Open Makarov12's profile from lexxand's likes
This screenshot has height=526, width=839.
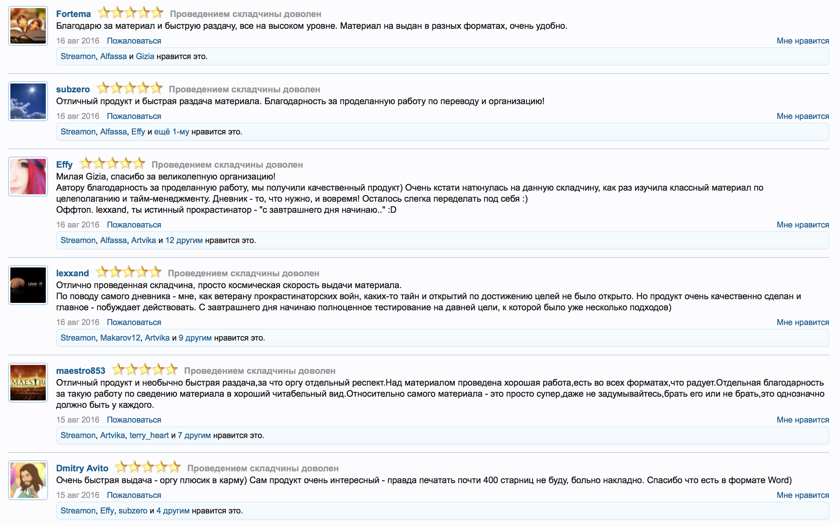120,338
